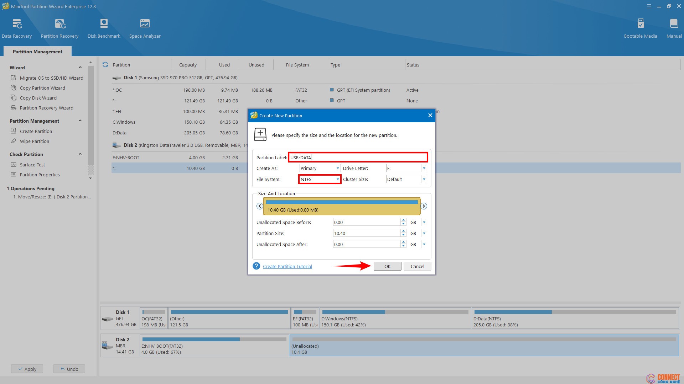The width and height of the screenshot is (684, 384).
Task: Select the Disk 1 icon in the disk map
Action: pos(108,319)
